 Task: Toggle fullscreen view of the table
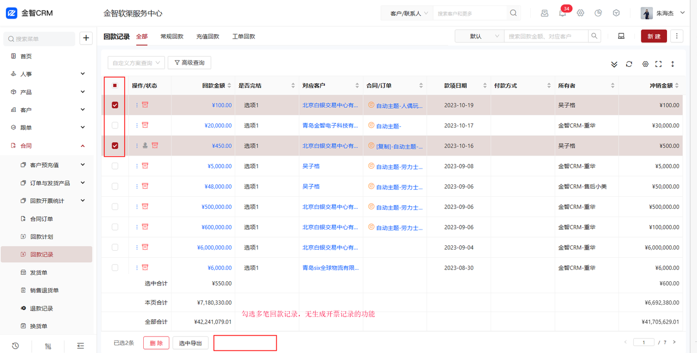click(x=658, y=64)
